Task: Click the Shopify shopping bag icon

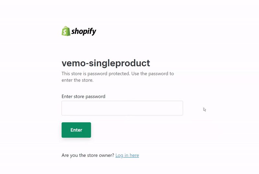Action: 66,31
